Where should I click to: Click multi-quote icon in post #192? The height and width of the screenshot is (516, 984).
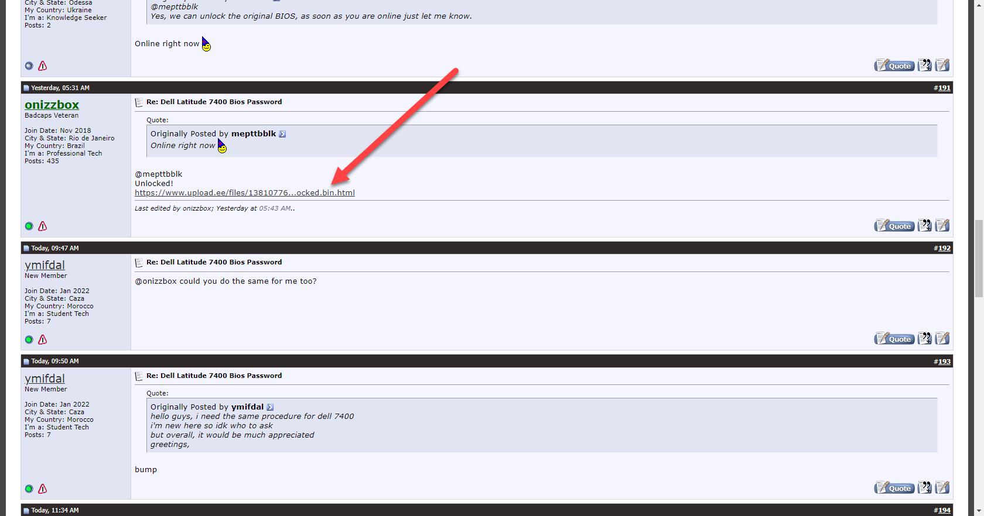(x=925, y=338)
